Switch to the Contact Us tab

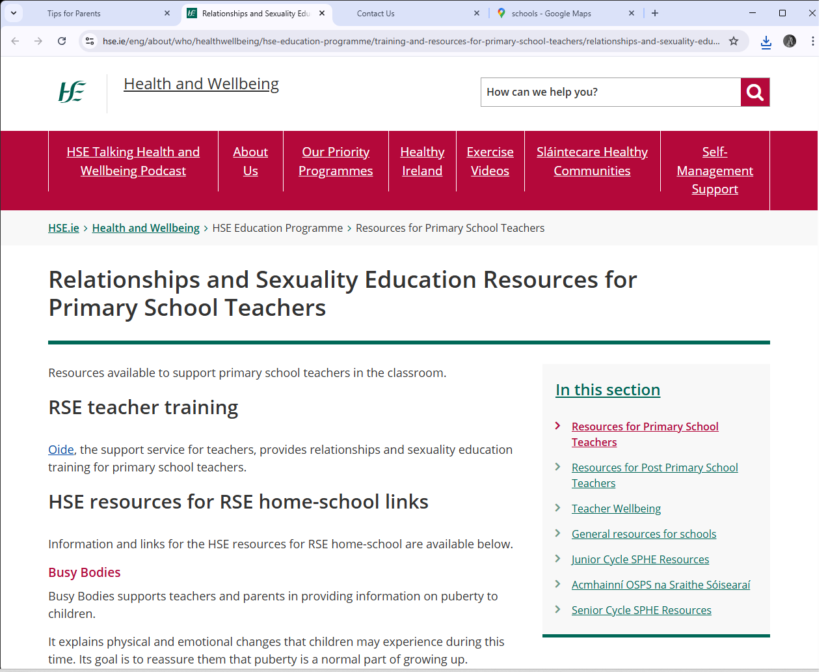[377, 13]
